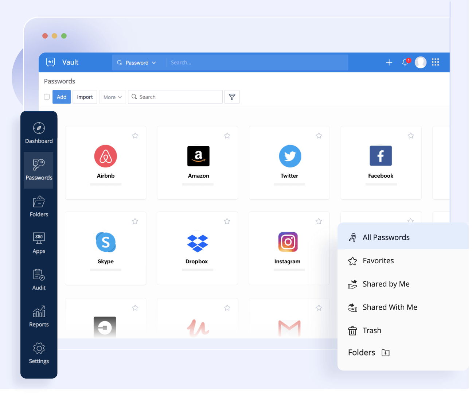Click the Add button

click(62, 97)
